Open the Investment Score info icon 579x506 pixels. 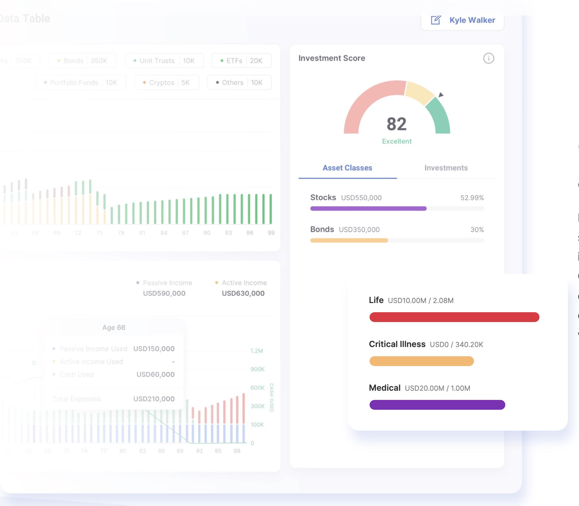point(489,58)
